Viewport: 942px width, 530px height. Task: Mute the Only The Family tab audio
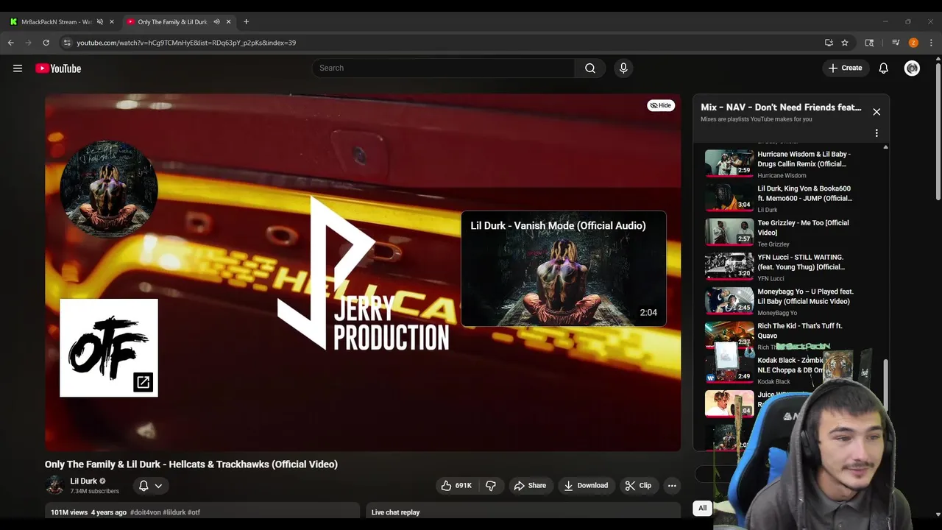coord(216,21)
